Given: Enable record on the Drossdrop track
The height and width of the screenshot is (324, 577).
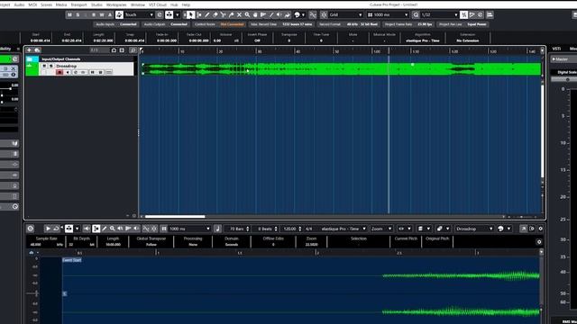Looking at the screenshot, I should (60, 72).
